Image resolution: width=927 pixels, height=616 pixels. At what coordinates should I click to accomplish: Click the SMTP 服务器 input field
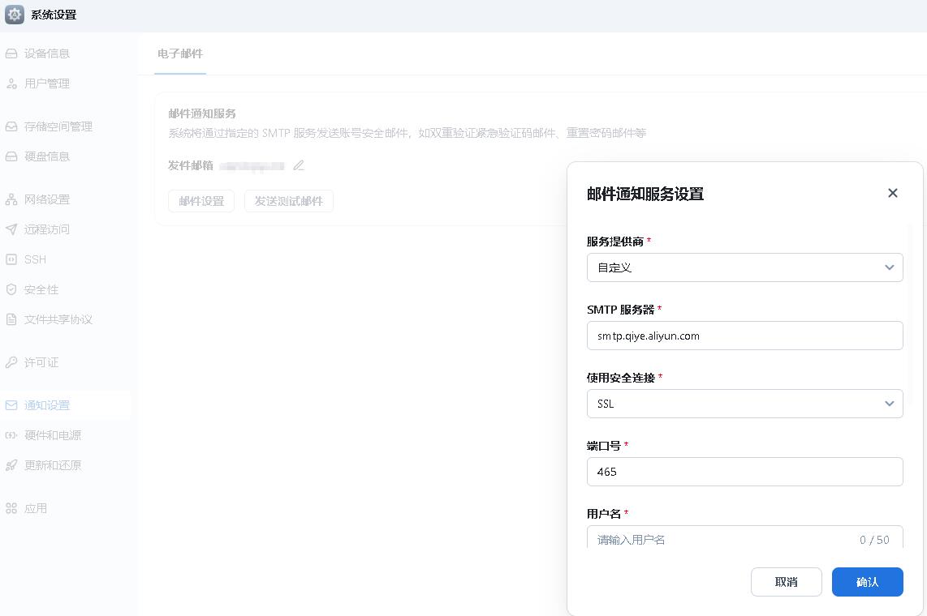point(745,336)
